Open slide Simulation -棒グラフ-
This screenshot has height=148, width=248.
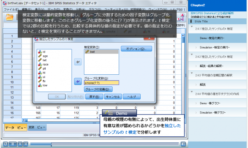[217, 112]
